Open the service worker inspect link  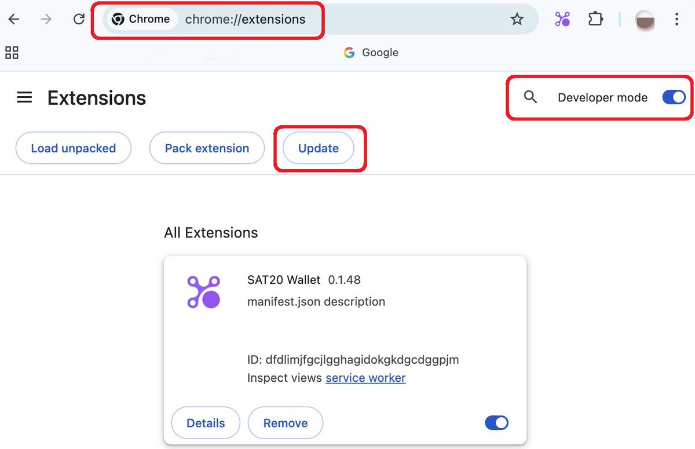365,378
